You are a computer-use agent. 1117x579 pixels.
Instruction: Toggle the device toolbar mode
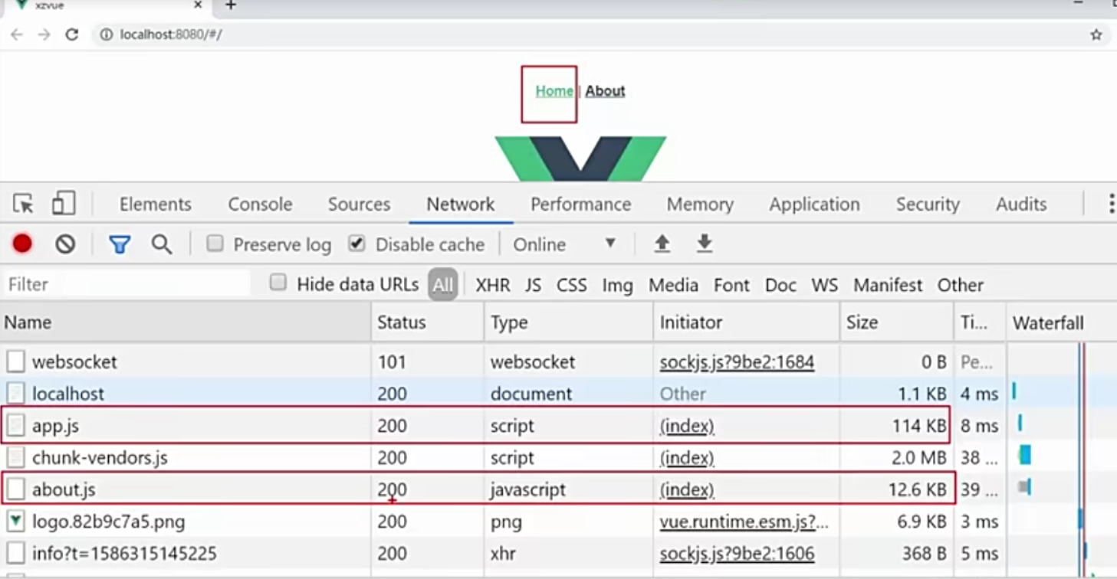pos(64,204)
